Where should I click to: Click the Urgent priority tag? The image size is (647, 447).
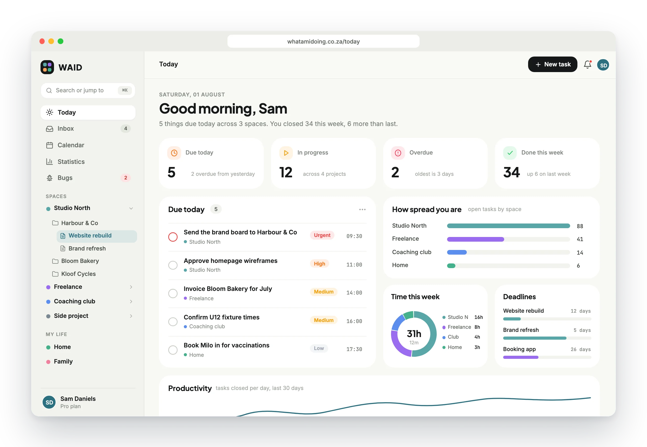[x=322, y=235]
